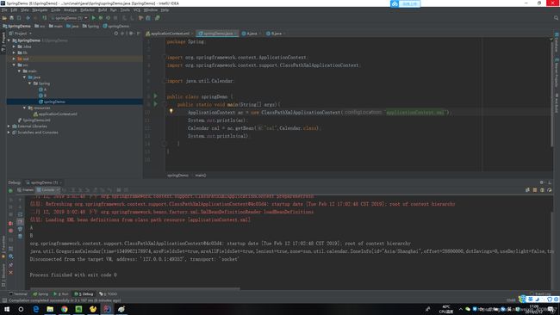Click the toolbar Stop square icon
Viewport: 560px width, 315px height.
point(115,18)
